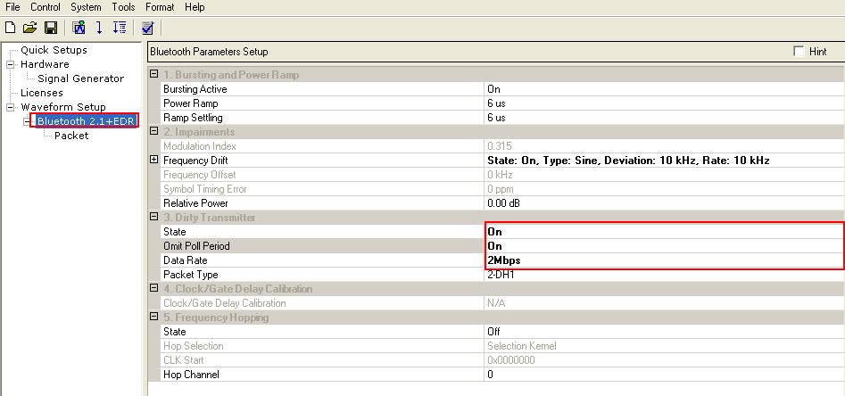Click the Open folder toolbar icon
Viewport: 845px width, 396px height.
pos(30,27)
